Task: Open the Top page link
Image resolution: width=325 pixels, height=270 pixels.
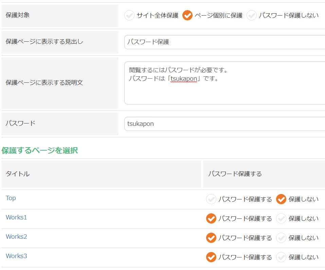Action: (x=10, y=198)
